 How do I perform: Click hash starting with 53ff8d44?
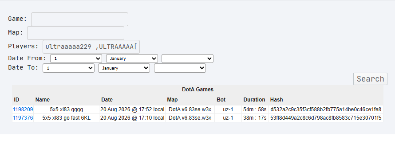[x=326, y=118]
